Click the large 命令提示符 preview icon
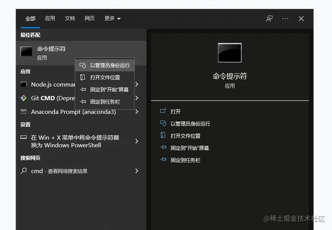Screen dimensions: 332x230 click(x=230, y=53)
